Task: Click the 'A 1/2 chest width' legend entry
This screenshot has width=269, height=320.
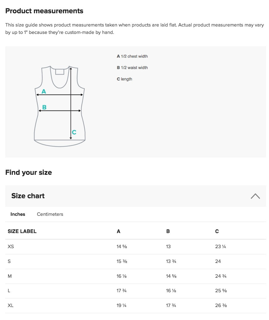Action: pyautogui.click(x=132, y=56)
